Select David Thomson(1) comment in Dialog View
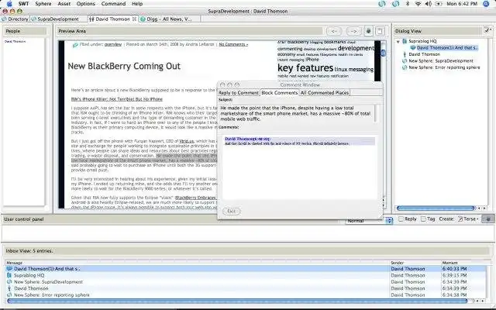 coord(446,48)
